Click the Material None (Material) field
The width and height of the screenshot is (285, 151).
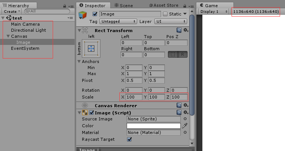[x=153, y=133]
